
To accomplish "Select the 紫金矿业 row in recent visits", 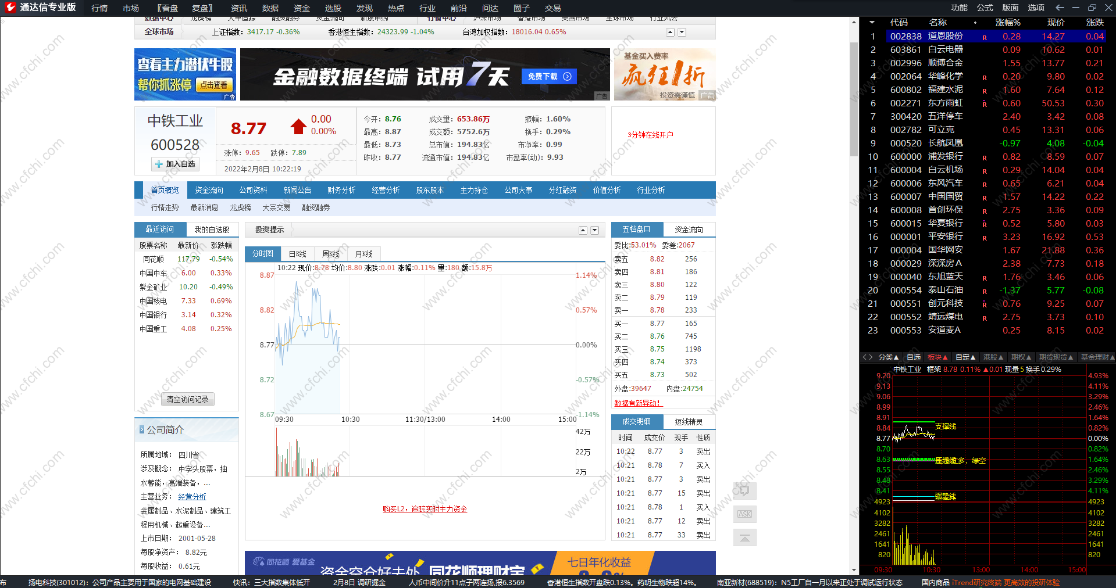I will (x=187, y=287).
